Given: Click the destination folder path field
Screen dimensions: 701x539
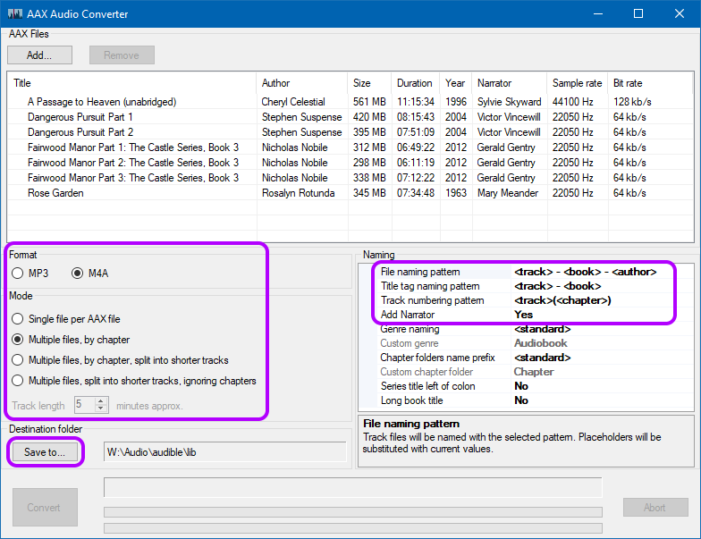Looking at the screenshot, I should point(224,452).
